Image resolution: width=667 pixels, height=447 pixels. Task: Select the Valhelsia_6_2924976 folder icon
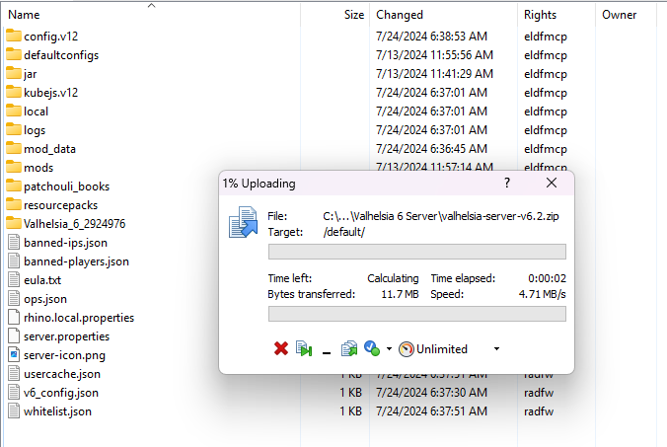pos(14,223)
